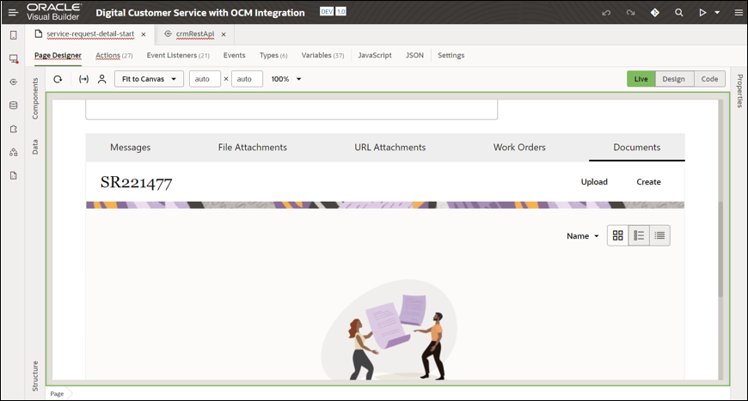
Task: Switch to Design mode
Action: pos(673,79)
